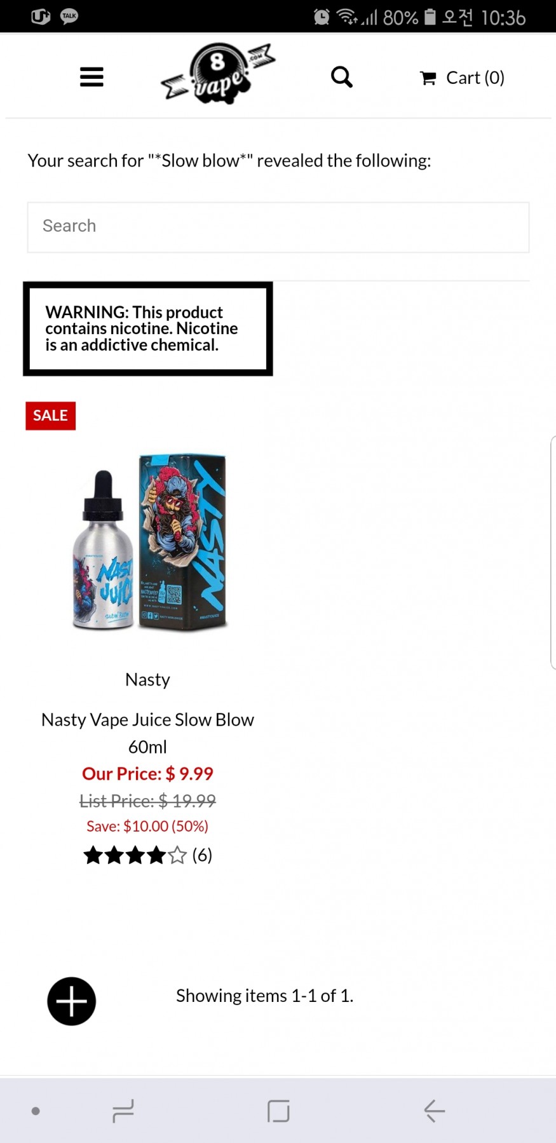Click the Nasty brand name

click(x=147, y=679)
